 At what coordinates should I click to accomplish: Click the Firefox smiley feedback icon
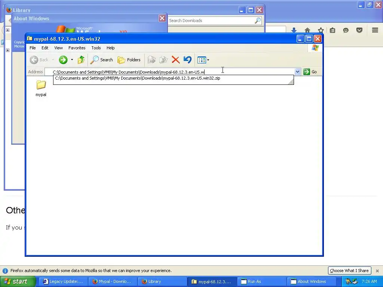346,30
